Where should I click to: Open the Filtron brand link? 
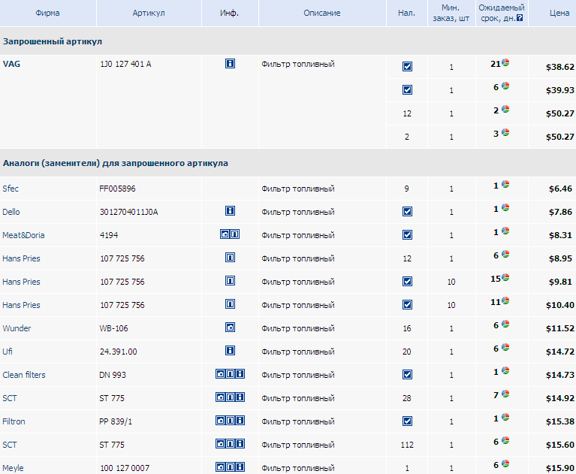pos(14,421)
